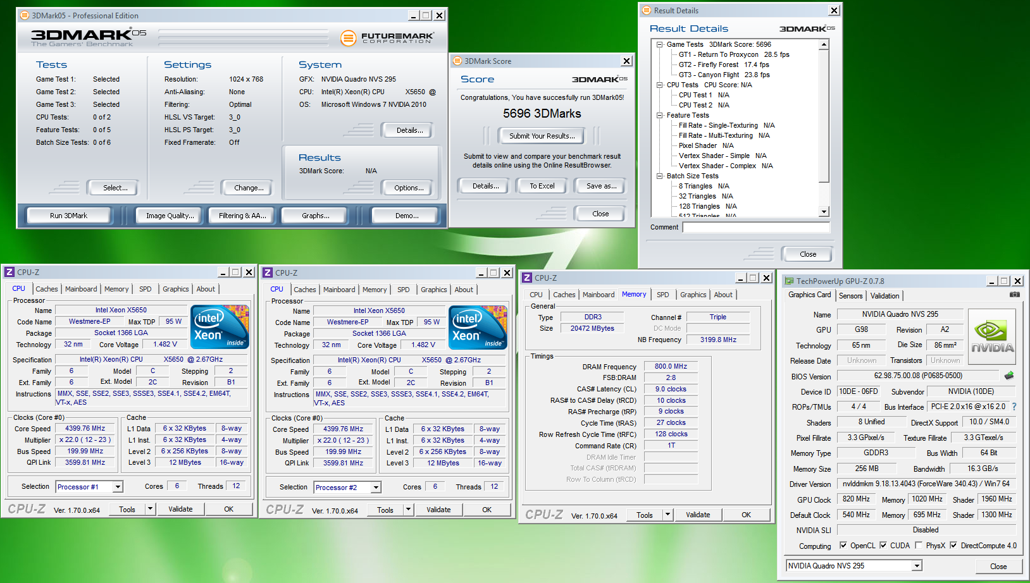Toggle the DirectCompute 4.0 checkbox
Viewport: 1030px width, 583px height.
click(x=954, y=545)
